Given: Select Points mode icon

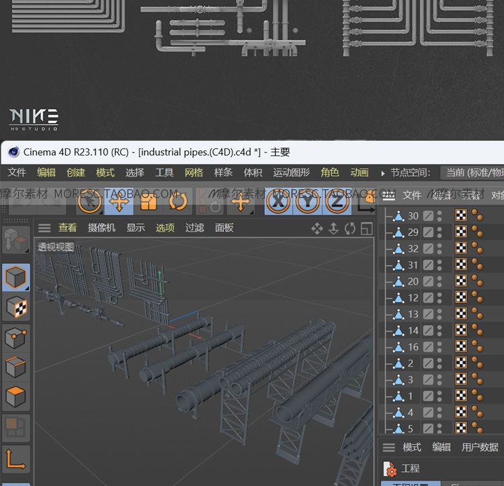Looking at the screenshot, I should (15, 338).
